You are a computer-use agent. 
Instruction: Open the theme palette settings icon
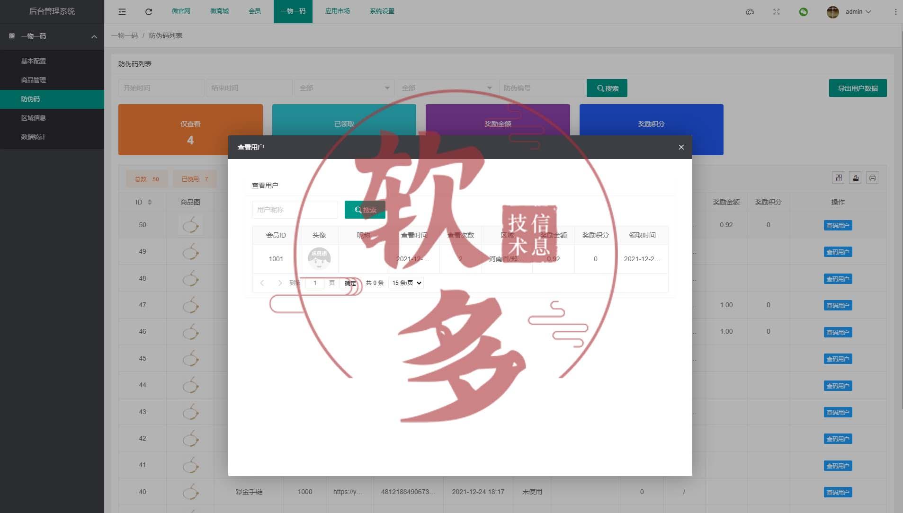(750, 11)
